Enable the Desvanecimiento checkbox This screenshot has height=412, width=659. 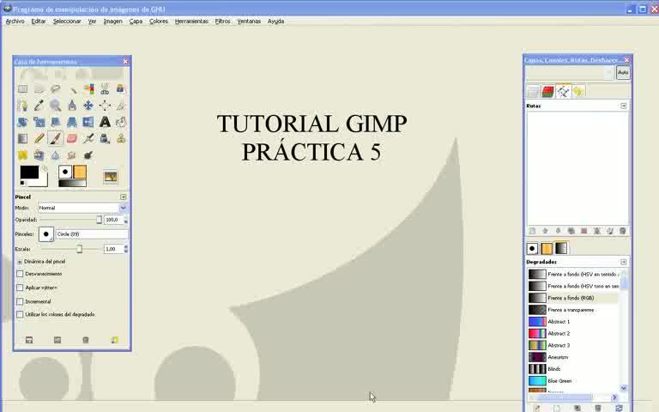[20, 274]
